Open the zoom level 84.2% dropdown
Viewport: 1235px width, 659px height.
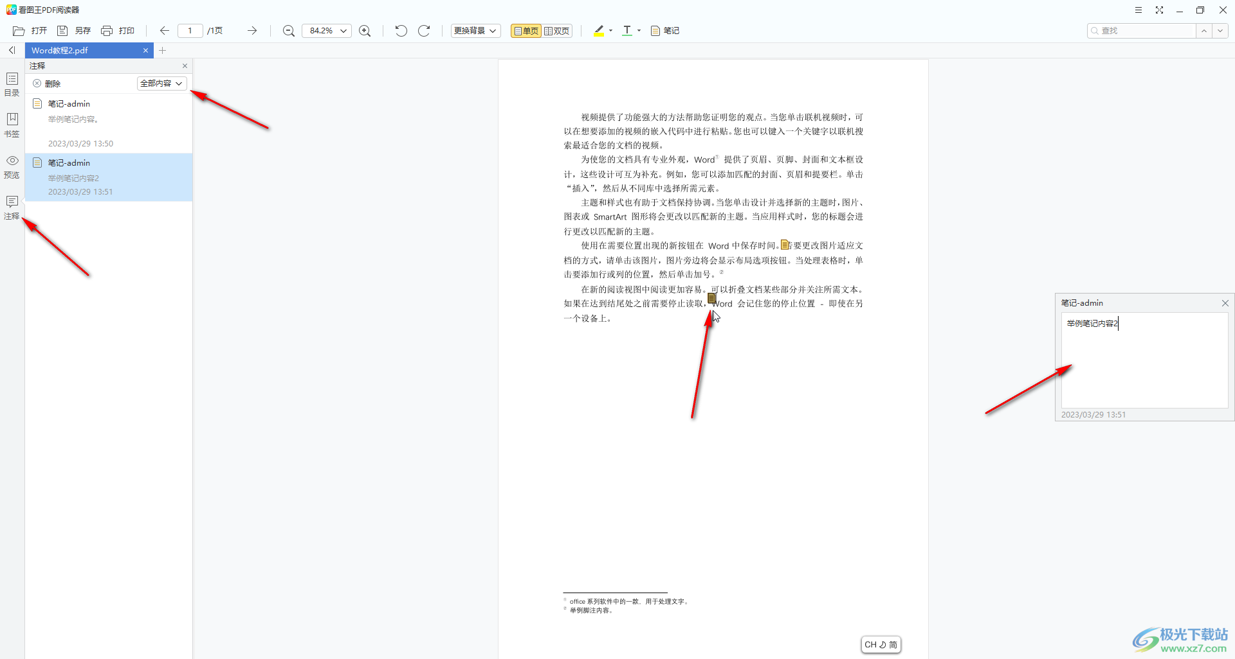coord(327,31)
